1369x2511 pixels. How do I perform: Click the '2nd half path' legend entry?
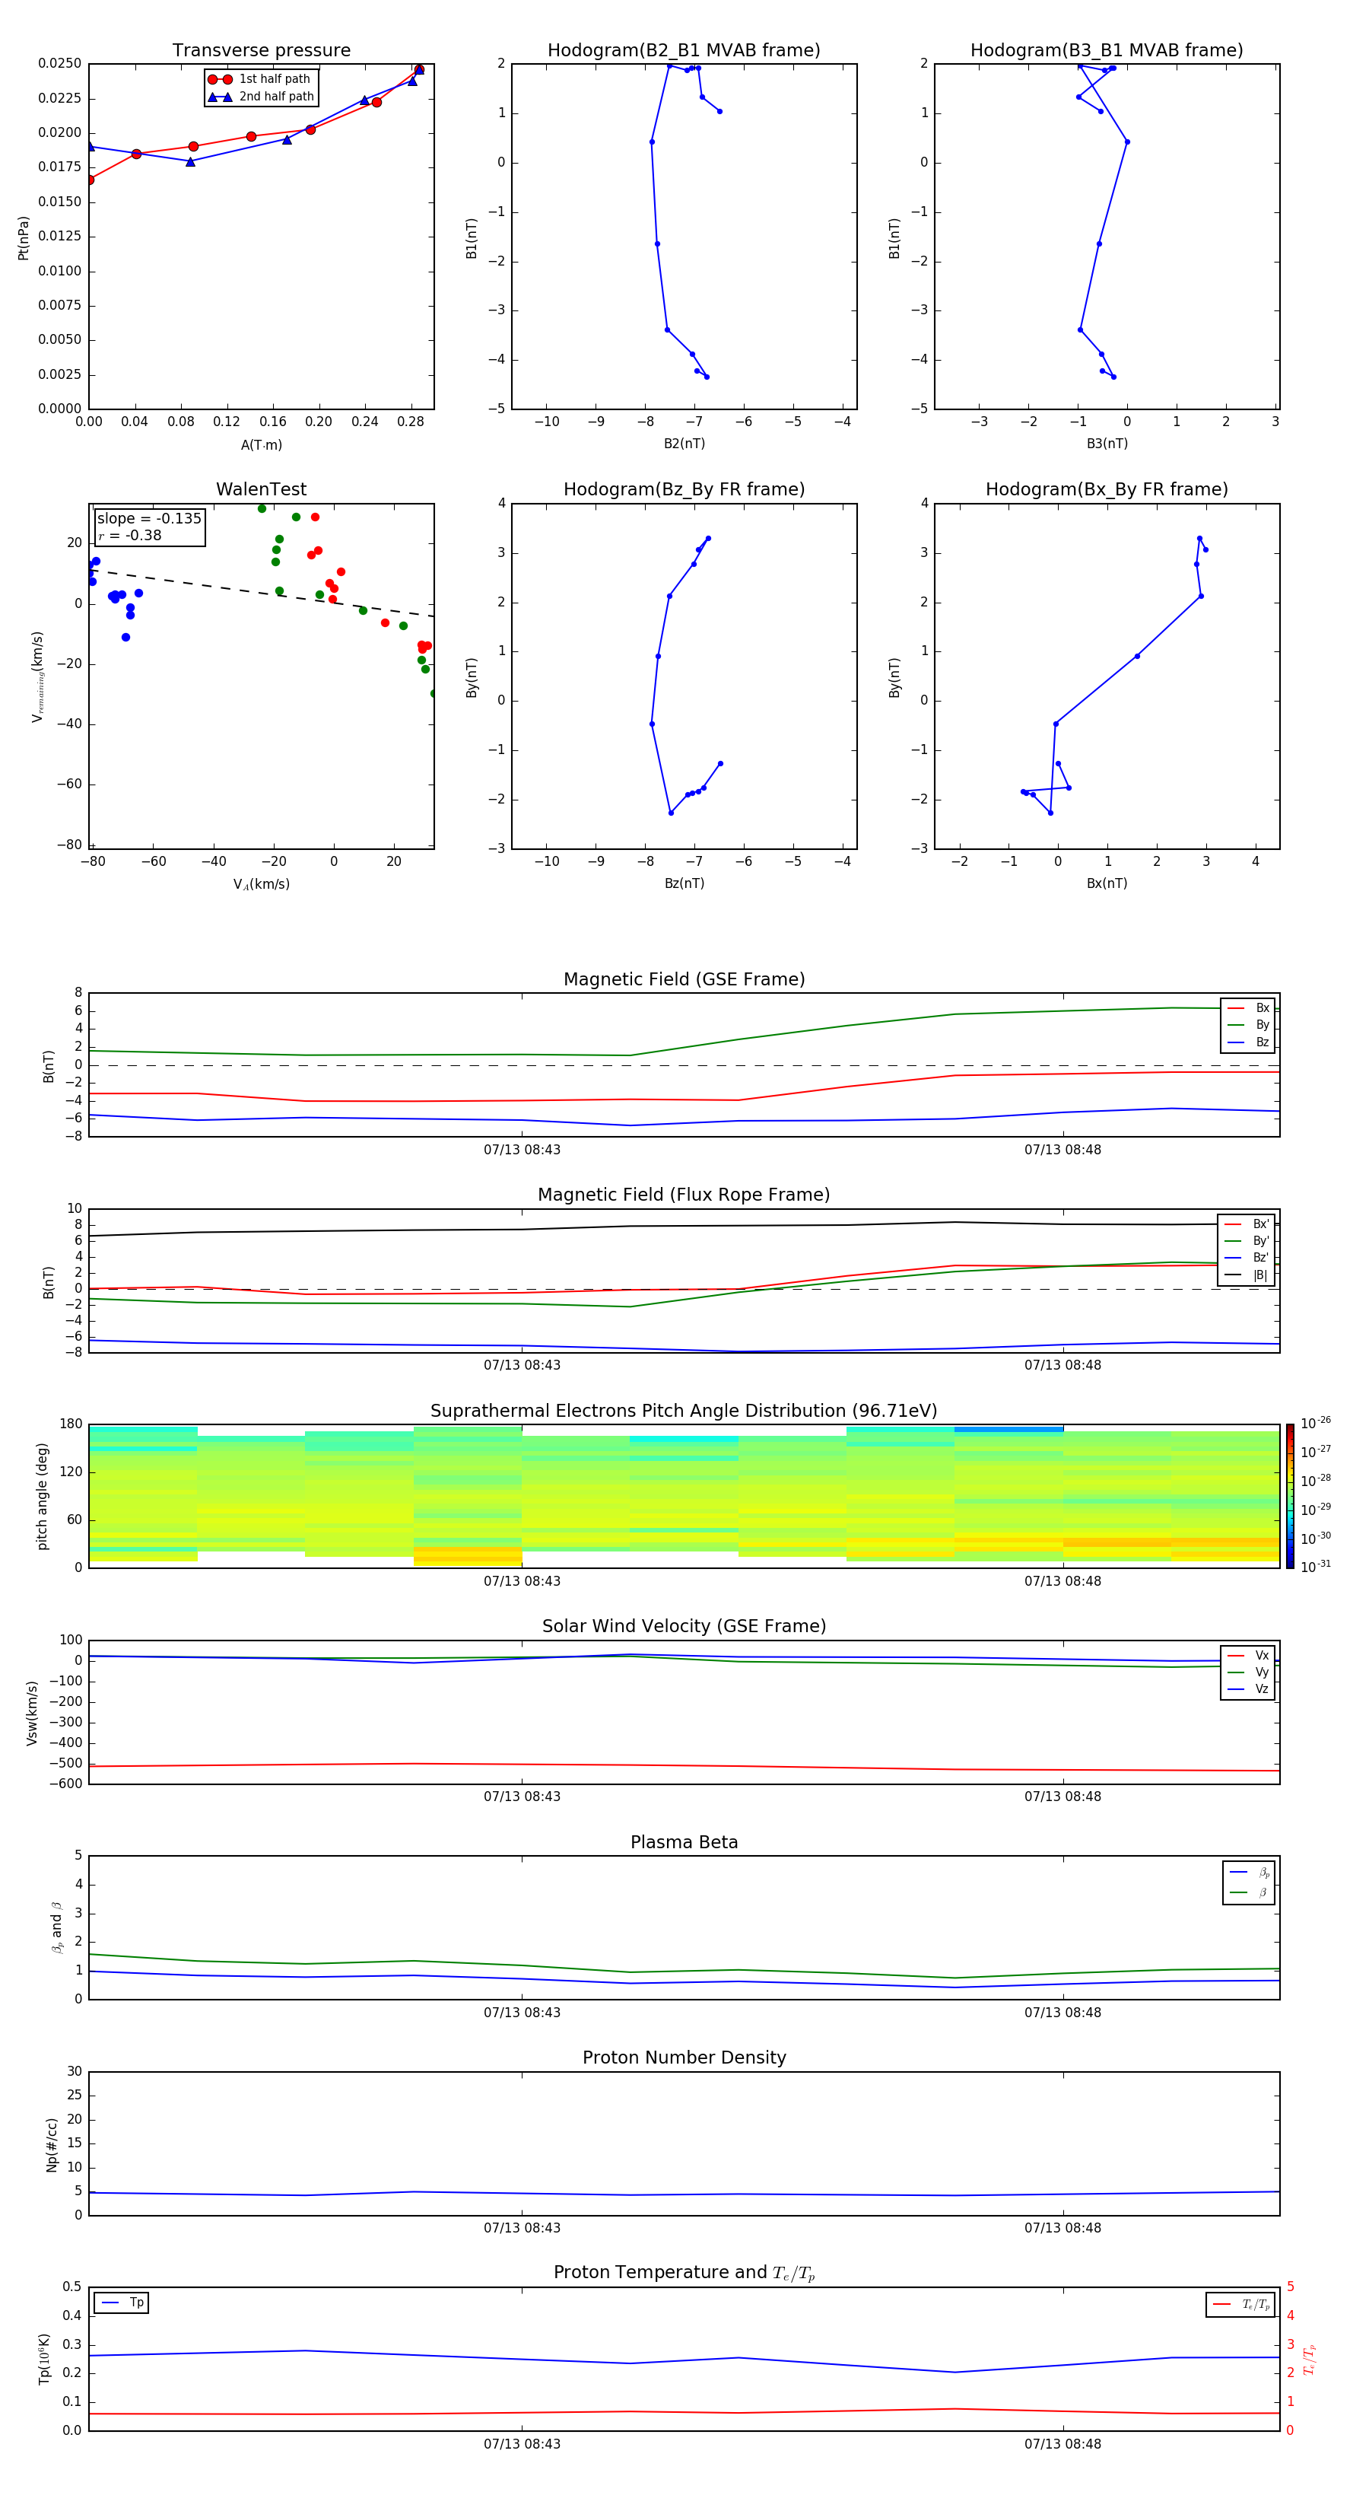(261, 97)
